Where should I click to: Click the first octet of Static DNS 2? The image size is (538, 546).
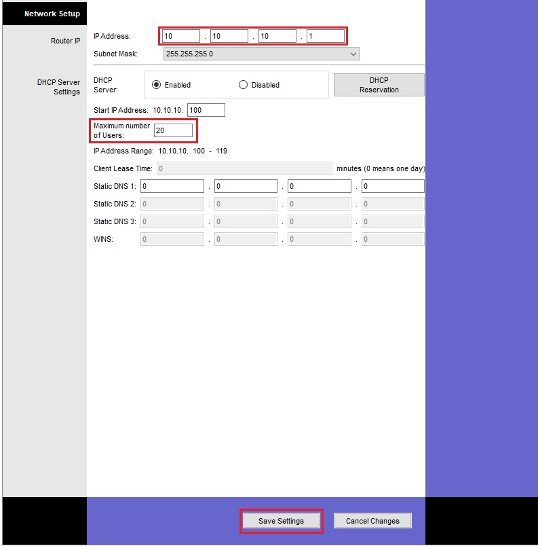[172, 204]
